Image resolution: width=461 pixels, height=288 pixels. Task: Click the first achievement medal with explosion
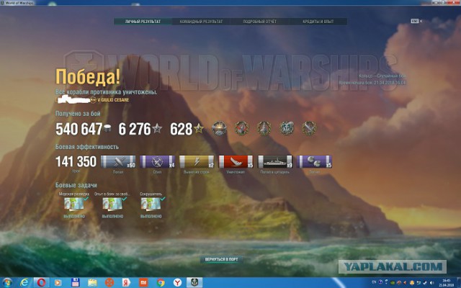[x=219, y=128]
